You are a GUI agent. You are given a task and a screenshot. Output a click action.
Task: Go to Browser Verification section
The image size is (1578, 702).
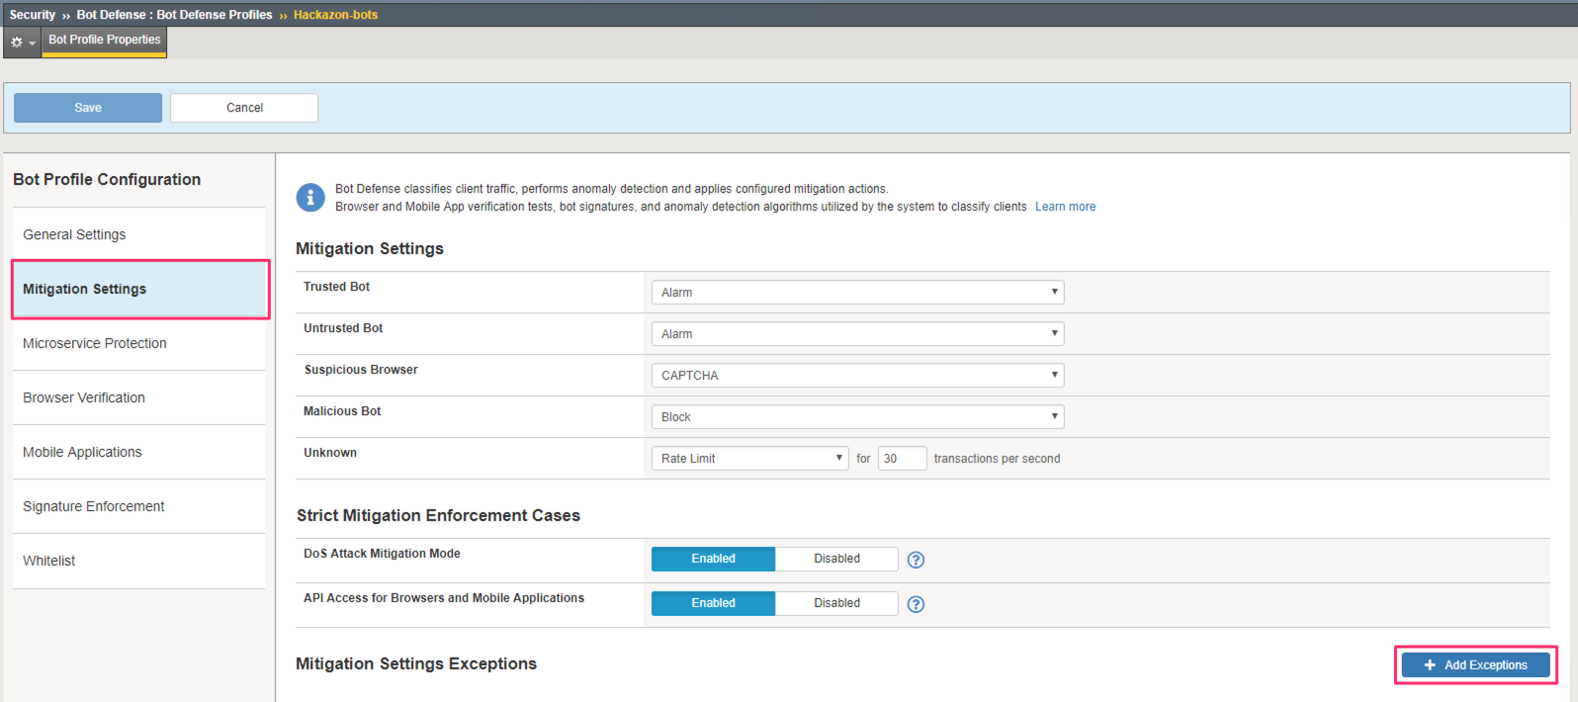point(138,397)
